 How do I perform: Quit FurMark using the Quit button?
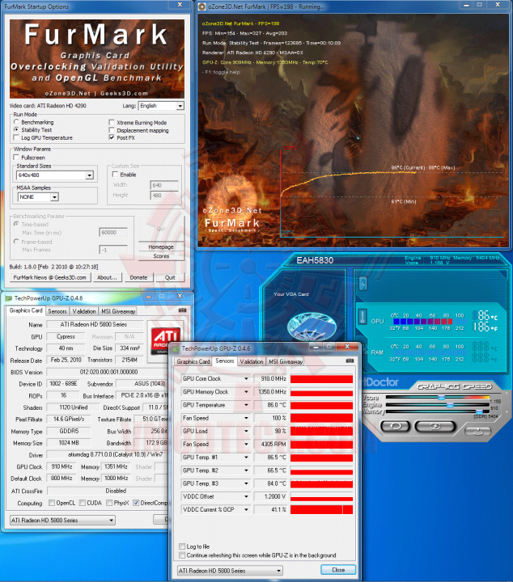pyautogui.click(x=170, y=277)
